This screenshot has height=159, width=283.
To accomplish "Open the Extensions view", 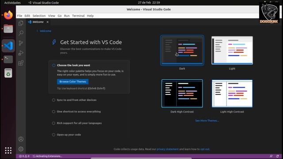I will pyautogui.click(x=21, y=63).
